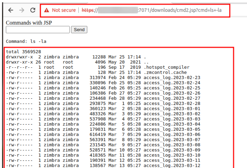Image resolution: width=247 pixels, height=168 pixels.
Task: Click permissions drwxrwxr-x of current directory
Action: [x=19, y=57]
